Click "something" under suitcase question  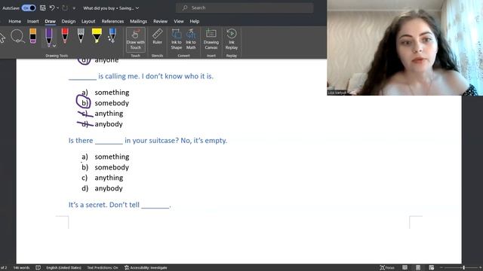pyautogui.click(x=112, y=157)
